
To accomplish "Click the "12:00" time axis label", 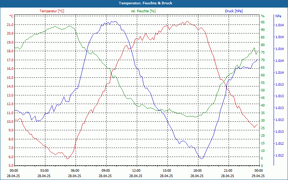I will 136,171.
